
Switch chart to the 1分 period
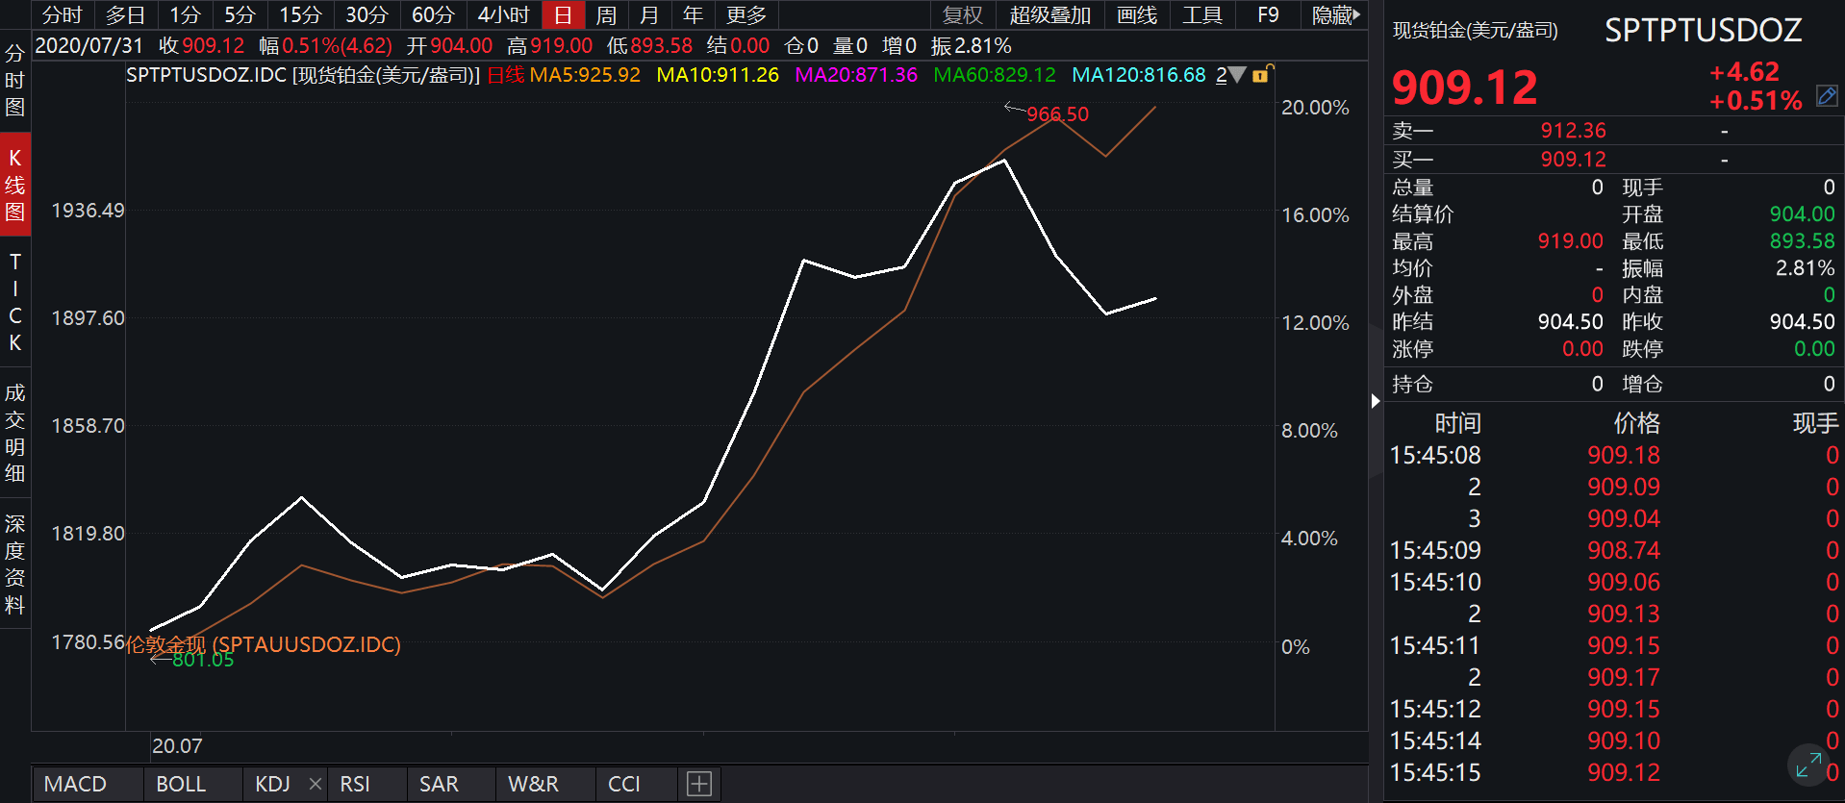[185, 15]
